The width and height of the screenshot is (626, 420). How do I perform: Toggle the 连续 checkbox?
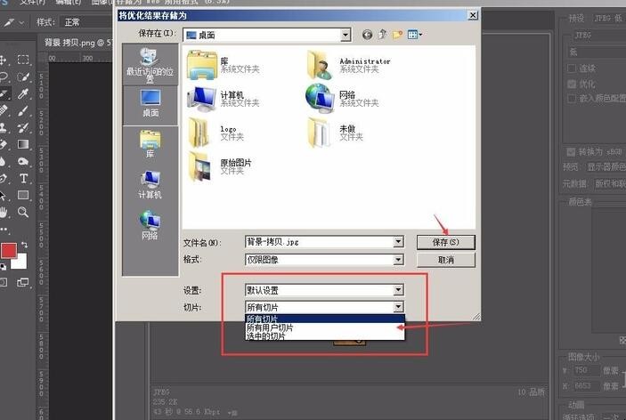(x=572, y=69)
